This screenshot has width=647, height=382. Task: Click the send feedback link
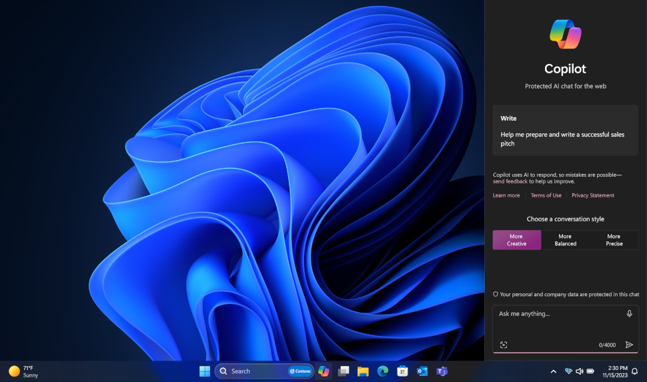[510, 181]
